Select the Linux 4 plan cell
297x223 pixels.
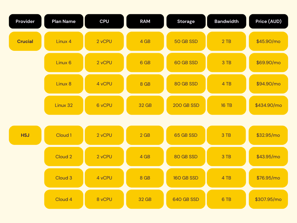tap(64, 41)
